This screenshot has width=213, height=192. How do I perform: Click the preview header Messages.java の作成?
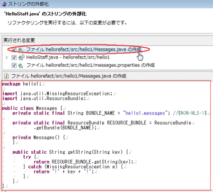pos(69,76)
